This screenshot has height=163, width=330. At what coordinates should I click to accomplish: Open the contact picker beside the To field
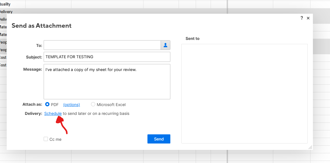(x=165, y=45)
